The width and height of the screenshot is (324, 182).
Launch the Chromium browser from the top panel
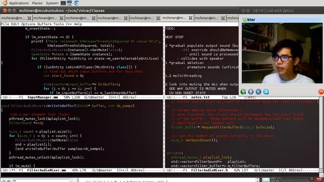point(76,3)
